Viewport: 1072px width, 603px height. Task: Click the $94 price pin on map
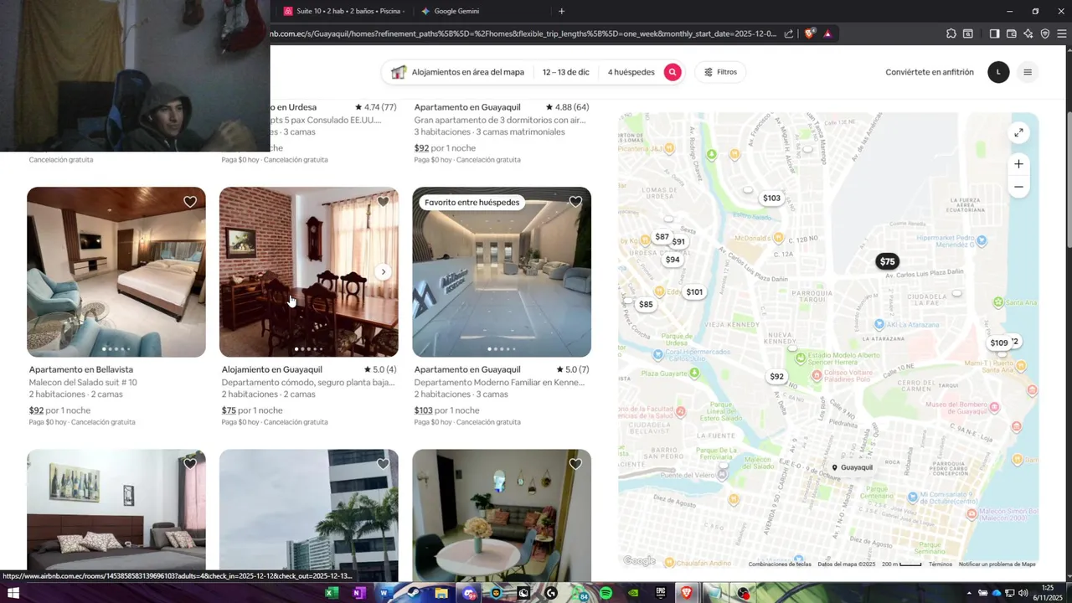(673, 260)
